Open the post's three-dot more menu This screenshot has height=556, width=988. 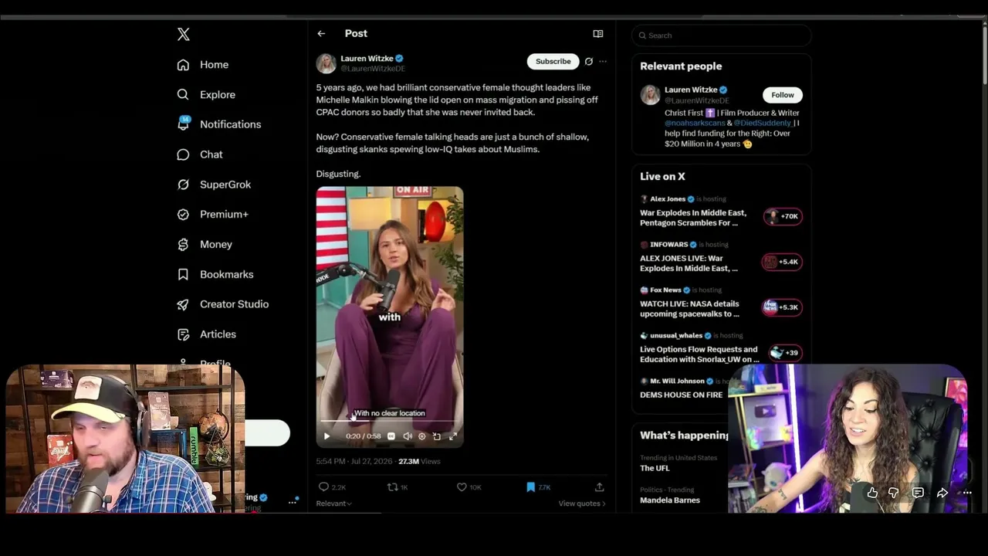click(x=603, y=61)
